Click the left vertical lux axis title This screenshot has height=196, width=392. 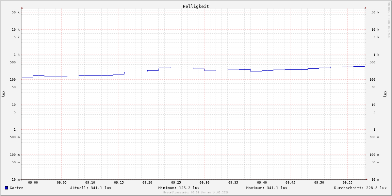pos(3,94)
